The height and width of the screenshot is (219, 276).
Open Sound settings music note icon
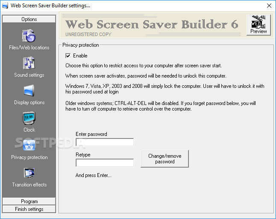[29, 63]
